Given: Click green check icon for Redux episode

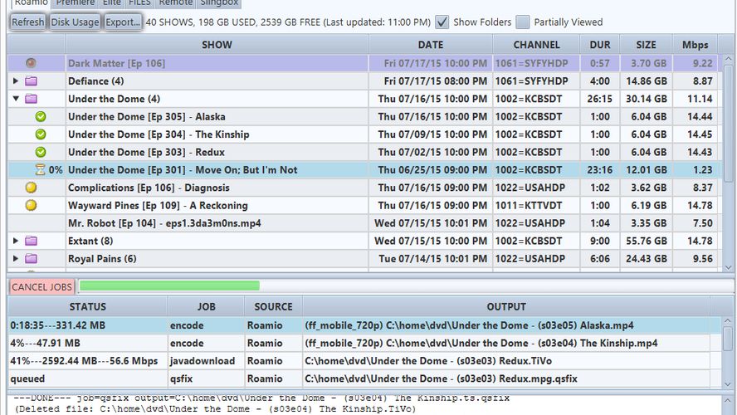Looking at the screenshot, I should coord(41,152).
